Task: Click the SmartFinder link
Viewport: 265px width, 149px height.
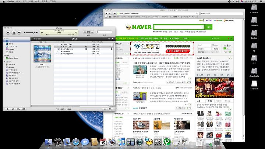Action: 158,32
